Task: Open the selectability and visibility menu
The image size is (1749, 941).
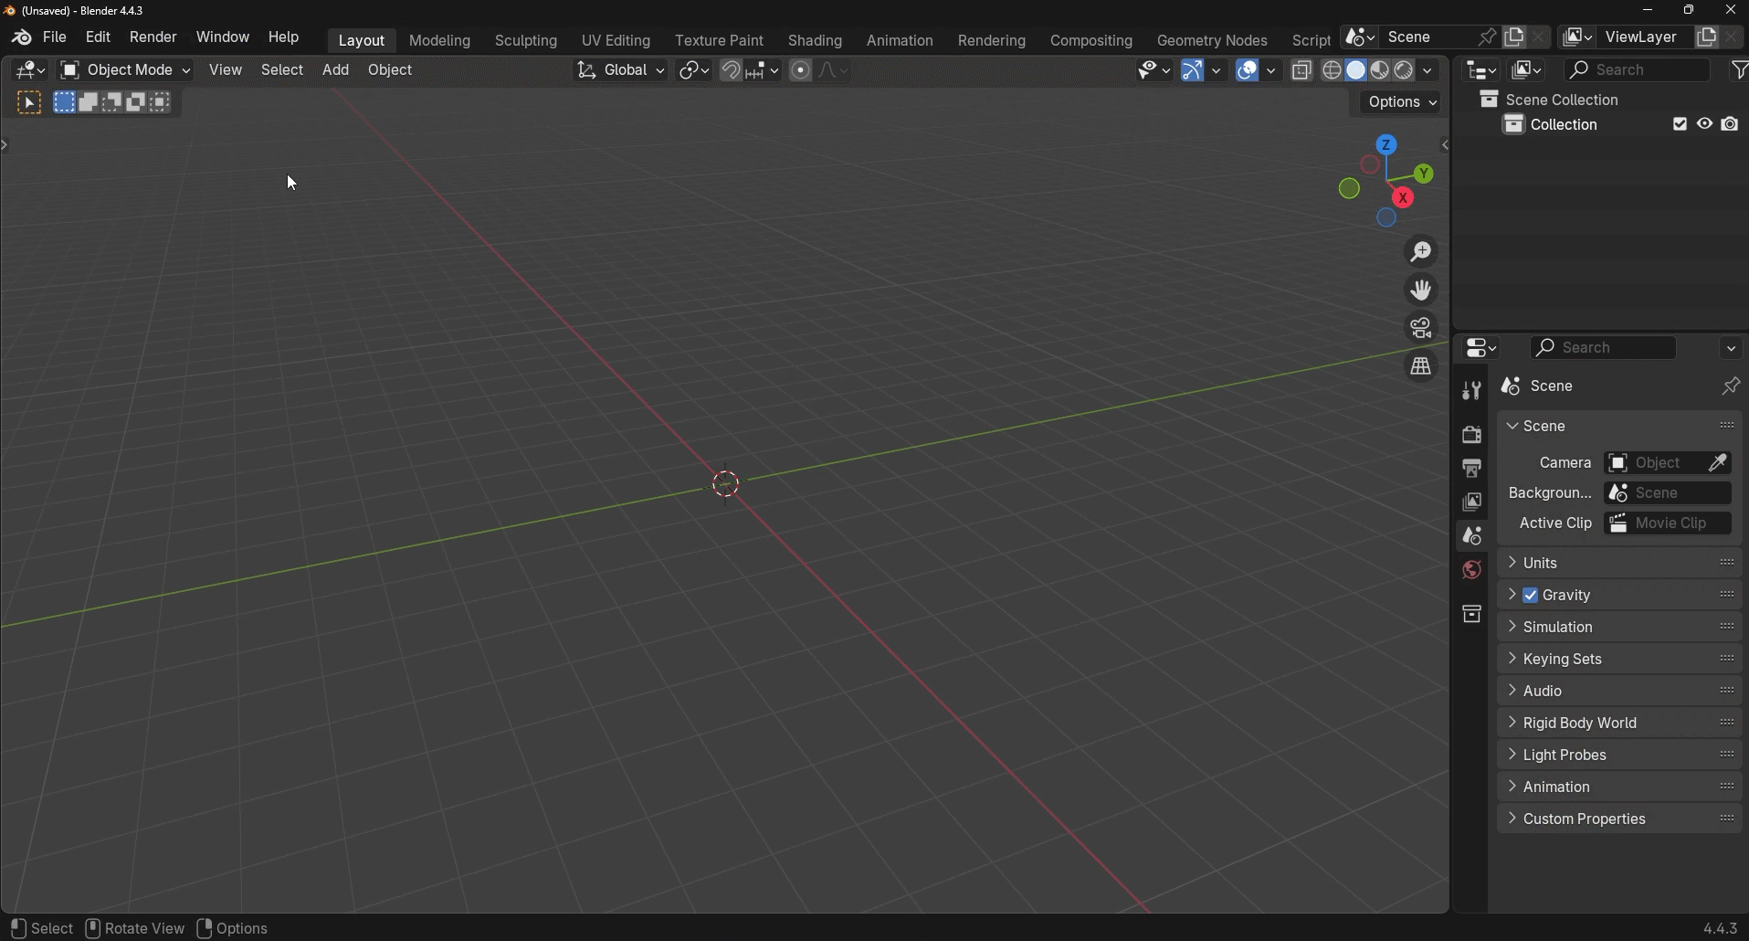Action: point(1155,70)
